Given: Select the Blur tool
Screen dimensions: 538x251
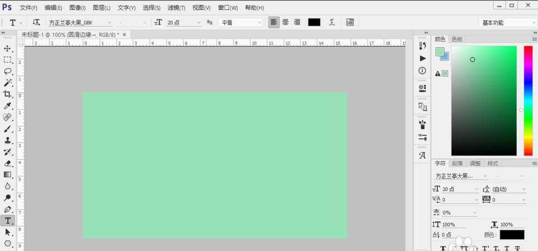Looking at the screenshot, I should tap(7, 186).
